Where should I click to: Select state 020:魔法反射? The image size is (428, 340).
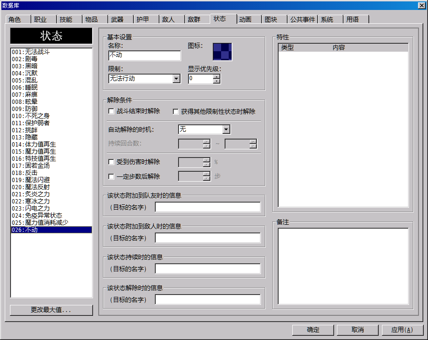tap(51, 187)
